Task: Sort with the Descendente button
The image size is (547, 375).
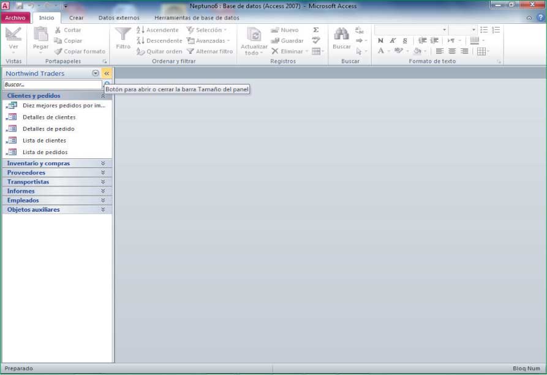Action: click(159, 41)
